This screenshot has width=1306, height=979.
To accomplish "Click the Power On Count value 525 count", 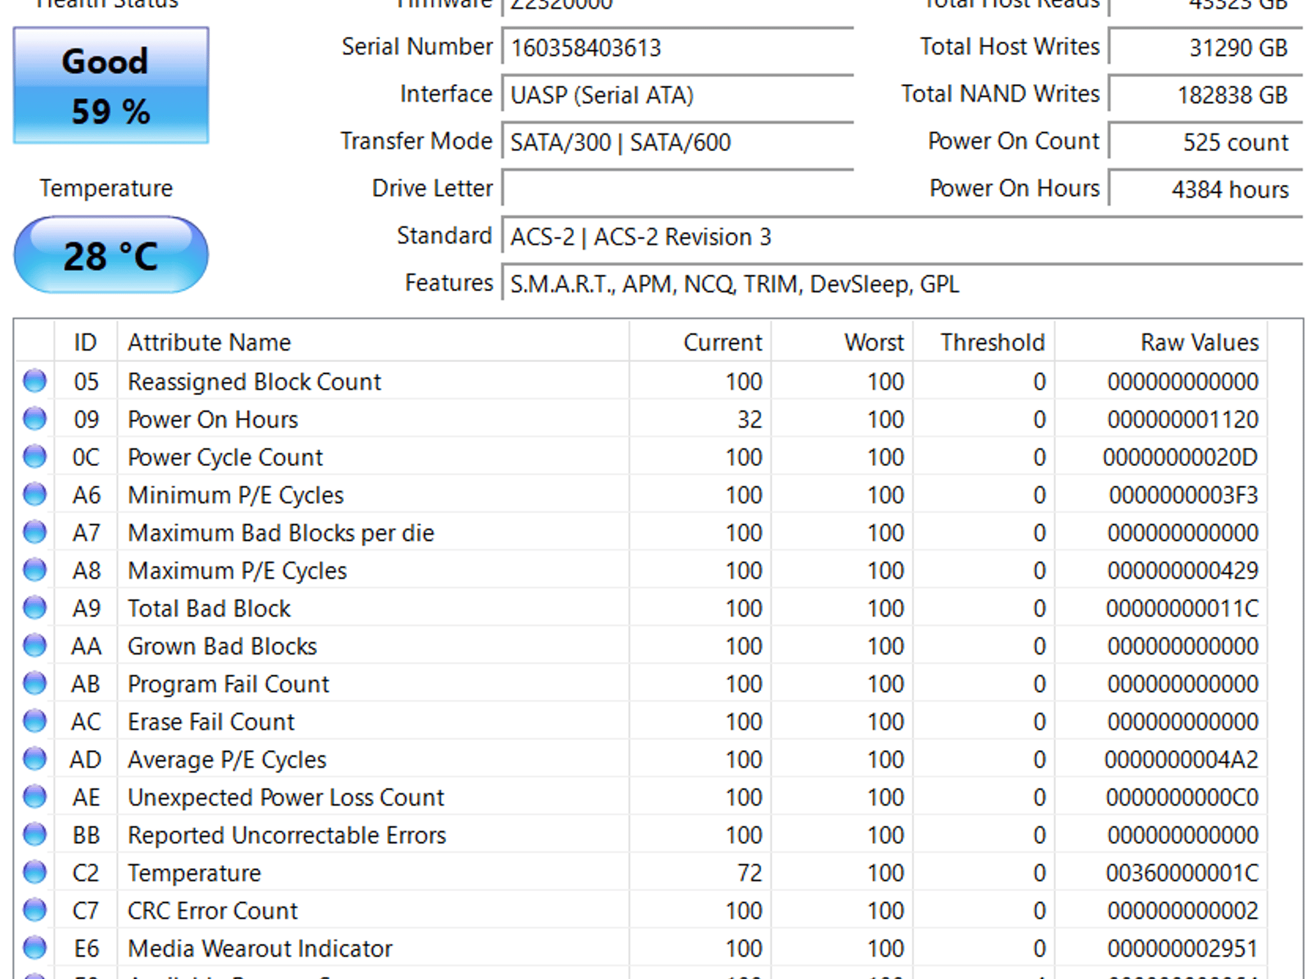I will click(1205, 141).
